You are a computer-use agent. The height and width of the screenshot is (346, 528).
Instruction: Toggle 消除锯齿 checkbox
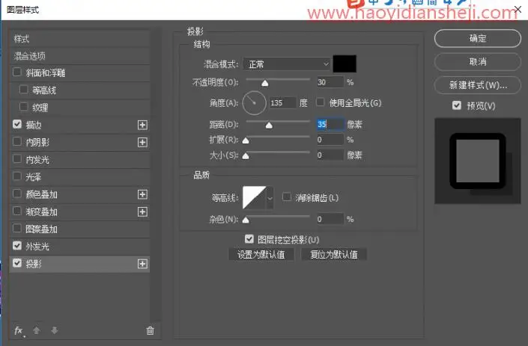point(287,197)
